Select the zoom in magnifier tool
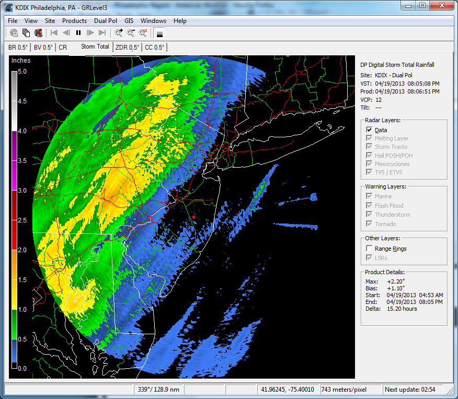 click(119, 33)
